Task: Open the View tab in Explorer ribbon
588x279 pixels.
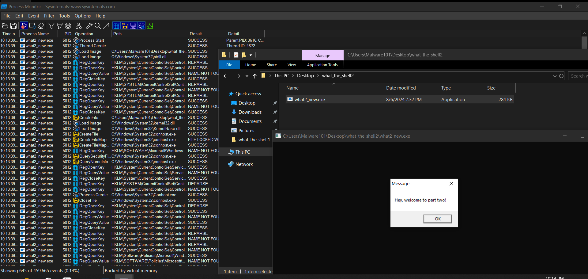Action: pyautogui.click(x=292, y=65)
